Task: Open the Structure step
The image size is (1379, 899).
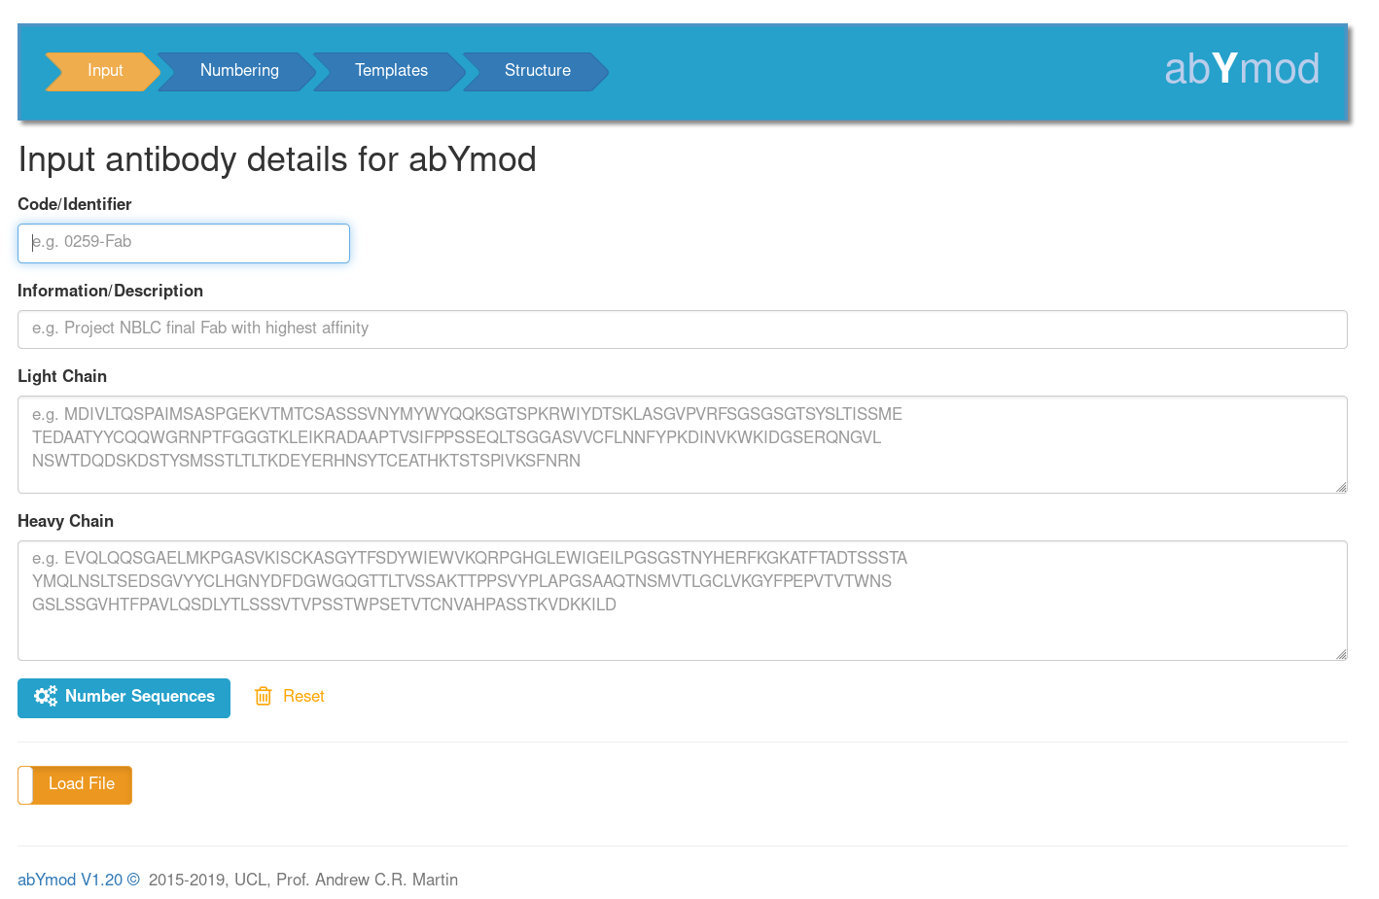Action: [537, 71]
